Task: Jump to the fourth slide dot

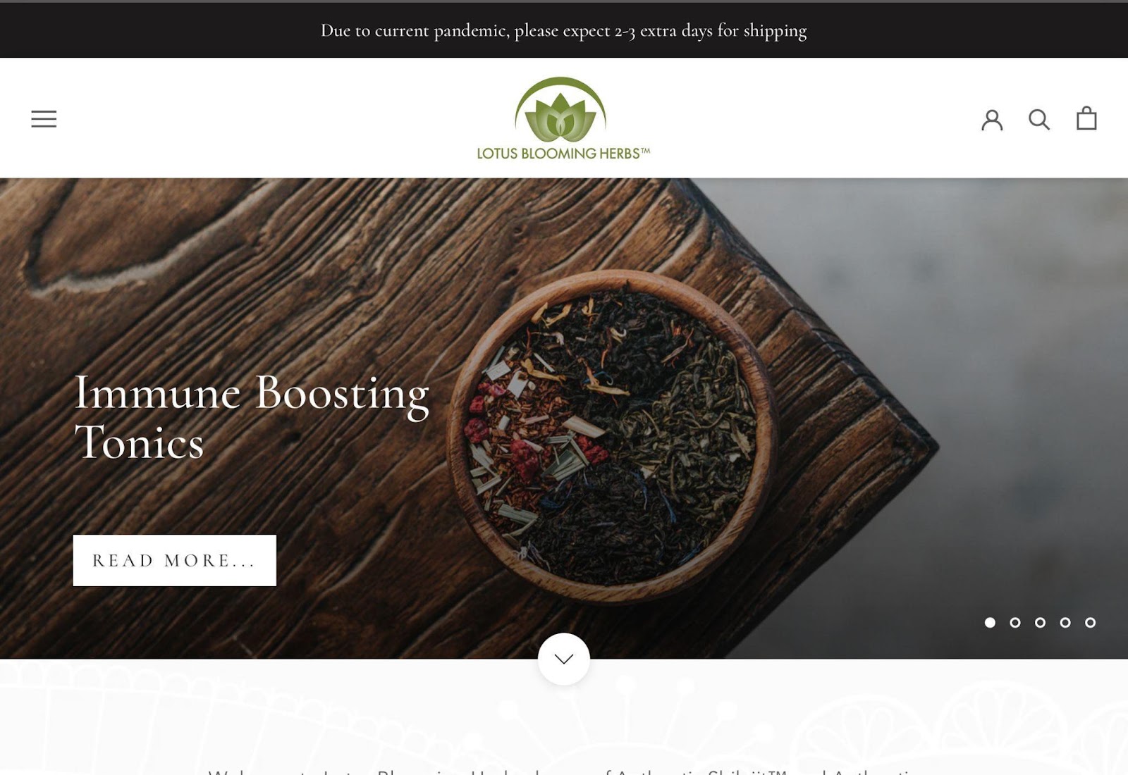Action: (1065, 622)
